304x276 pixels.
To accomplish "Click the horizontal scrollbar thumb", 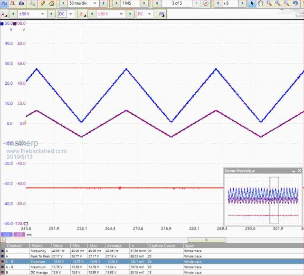I will (x=207, y=240).
